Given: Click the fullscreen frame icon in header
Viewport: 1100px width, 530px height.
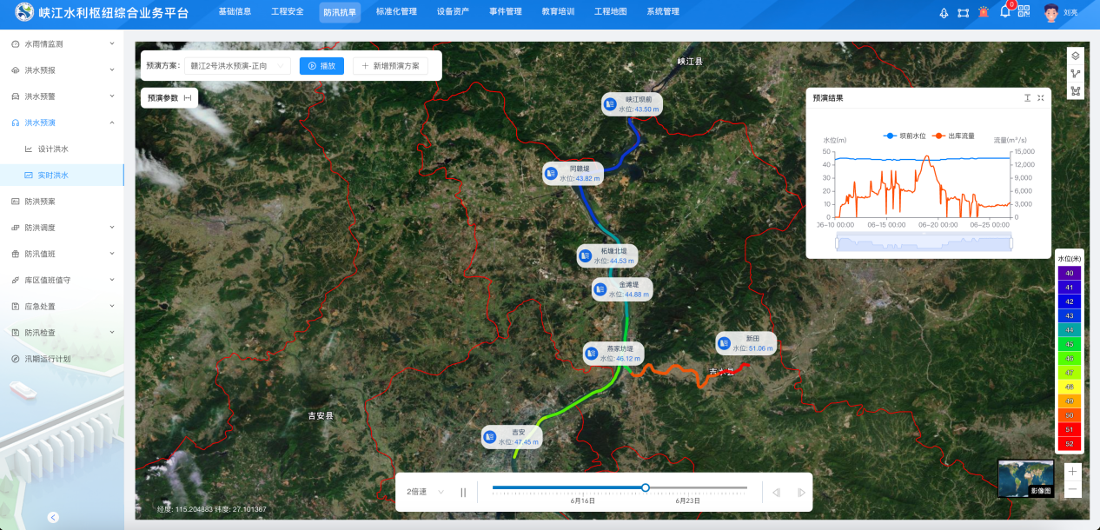Looking at the screenshot, I should (x=963, y=13).
